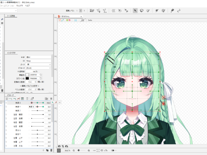Image resolution: width=207 pixels, height=155 pixels.
Task: Click the zoom-in magnifier beside zoom slider
Action: [89, 151]
